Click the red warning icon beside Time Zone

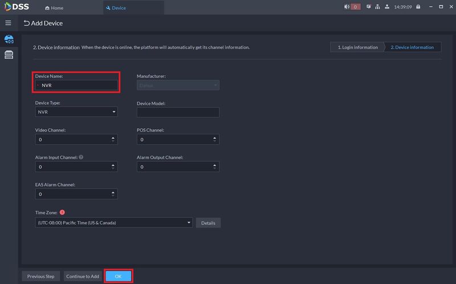[x=62, y=212]
